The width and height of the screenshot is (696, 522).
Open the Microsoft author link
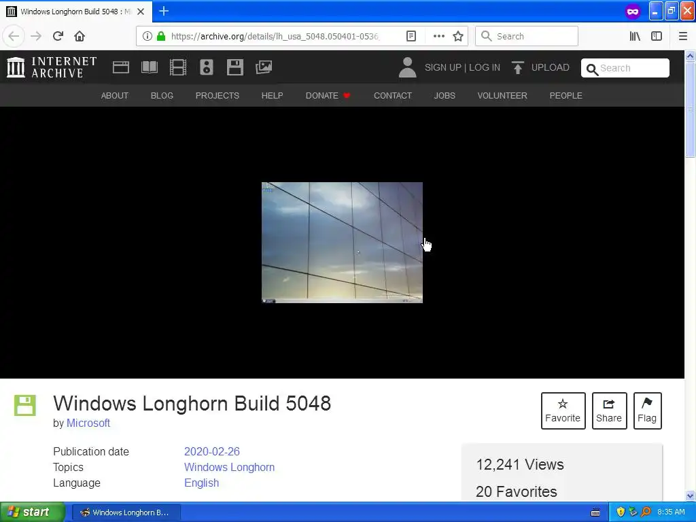(x=88, y=423)
